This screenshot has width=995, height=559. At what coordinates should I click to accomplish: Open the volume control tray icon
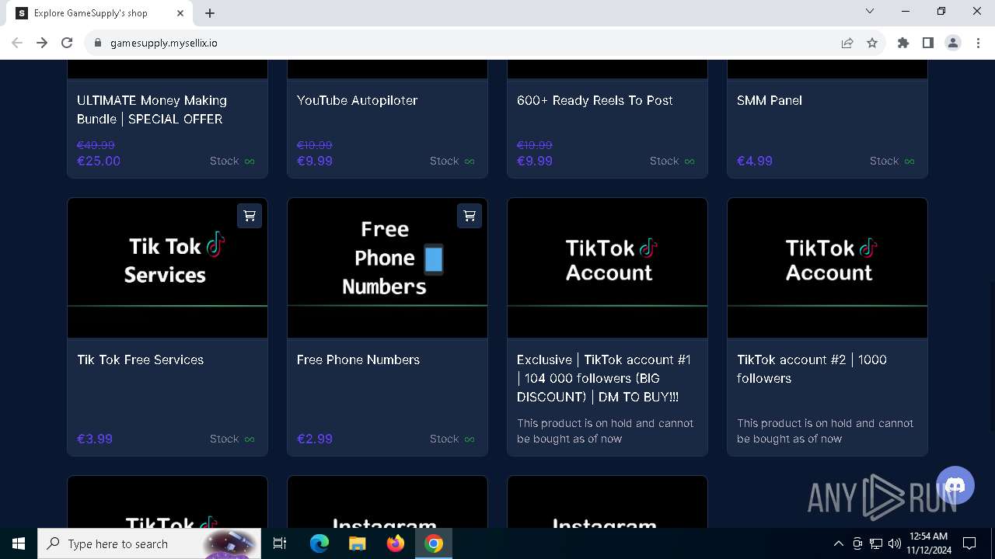tap(894, 543)
